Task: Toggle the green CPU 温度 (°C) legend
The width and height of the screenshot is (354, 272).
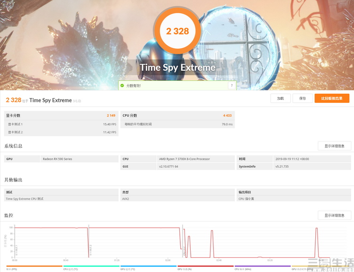Action: pos(91,268)
